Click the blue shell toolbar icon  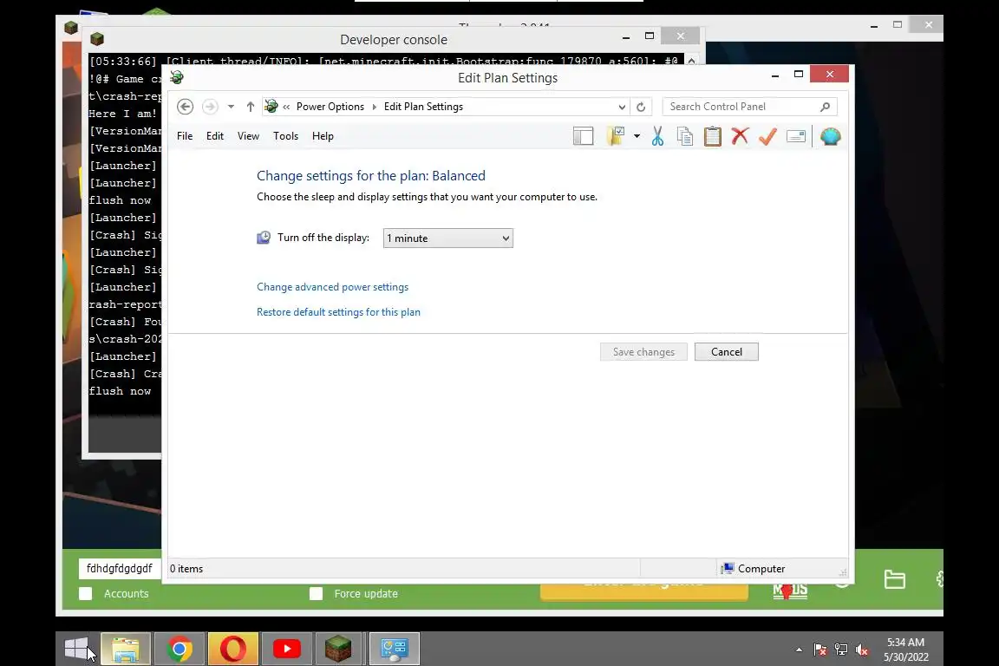click(830, 136)
